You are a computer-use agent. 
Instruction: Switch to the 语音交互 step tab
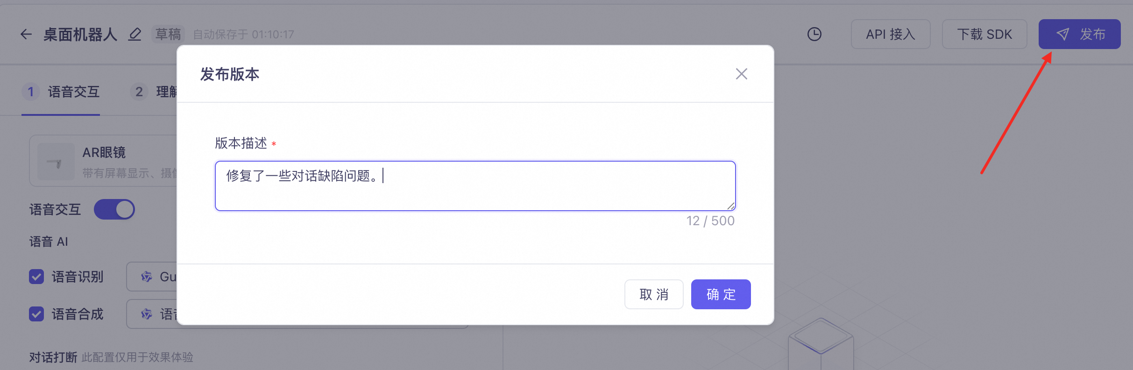pyautogui.click(x=61, y=92)
